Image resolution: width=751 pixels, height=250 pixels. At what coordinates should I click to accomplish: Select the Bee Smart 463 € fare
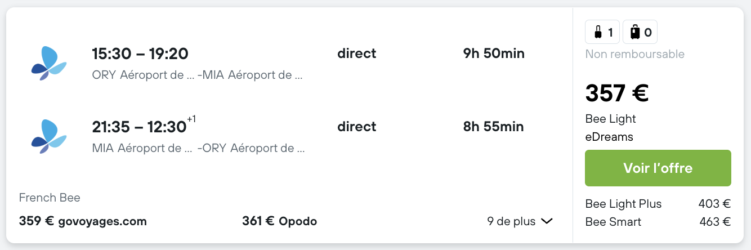pyautogui.click(x=658, y=222)
